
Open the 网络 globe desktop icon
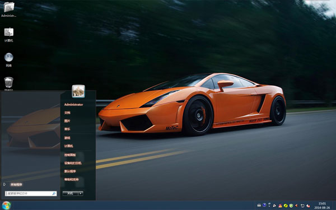(x=9, y=60)
